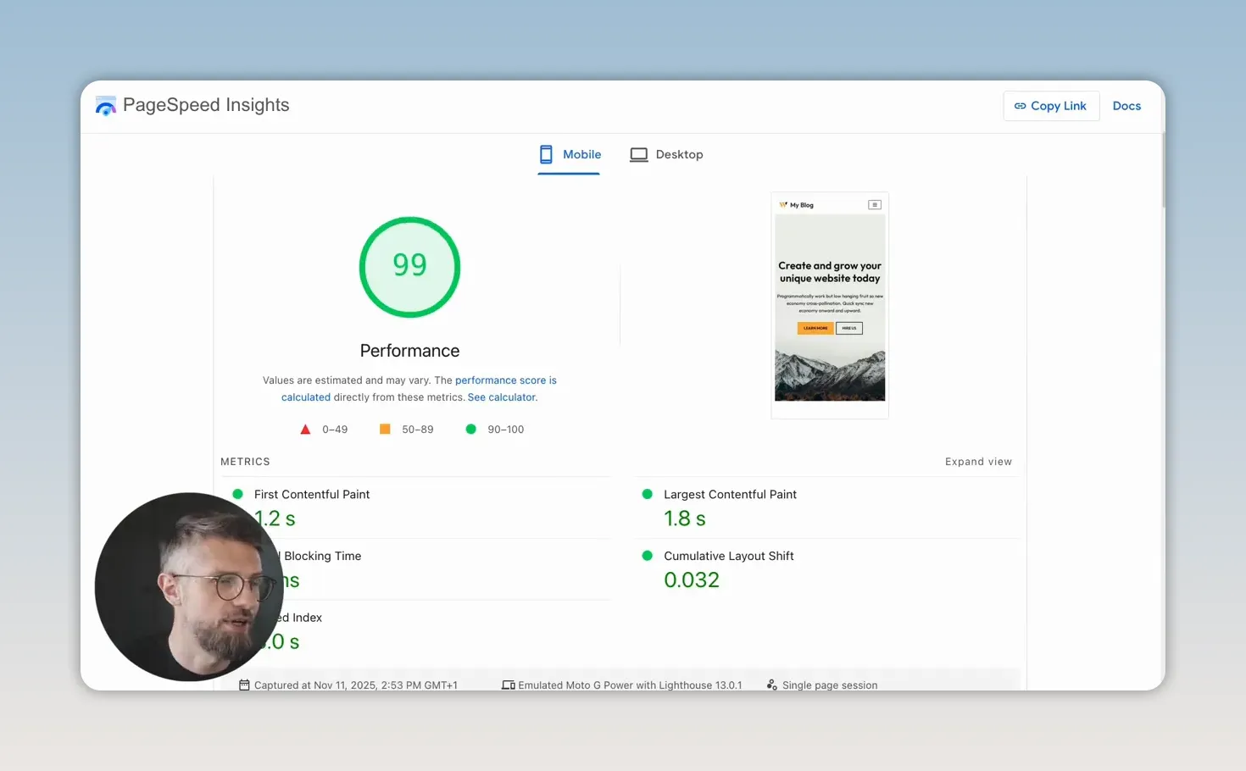Screen dimensions: 1246x771
Task: Click the desktop monitor icon
Action: 638,154
